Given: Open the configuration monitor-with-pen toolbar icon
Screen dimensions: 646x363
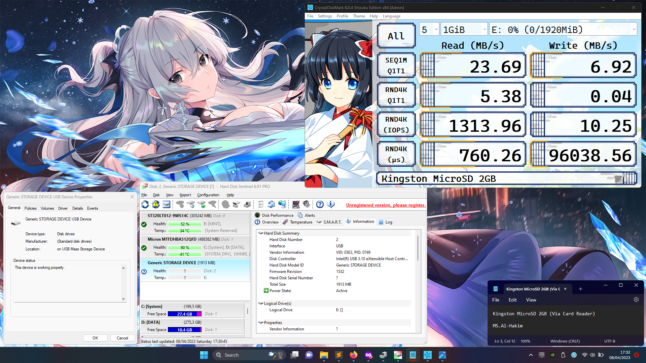Looking at the screenshot, I should 296,204.
